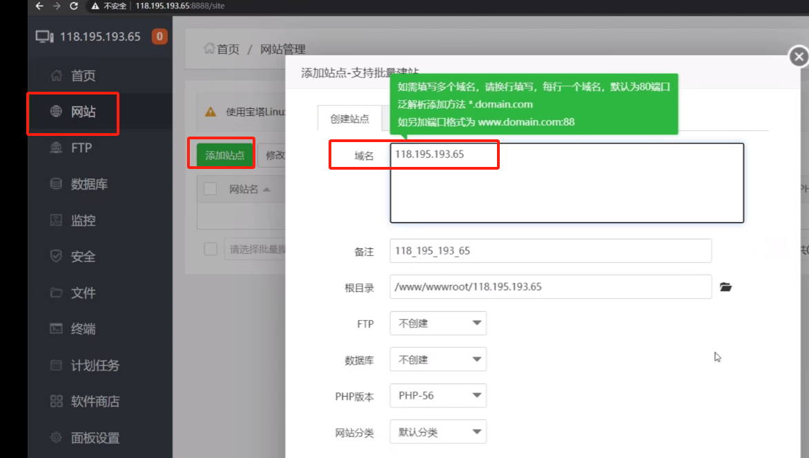Click the 修改 button beside 添加站点
Screen dimensions: 809x458
tap(272, 155)
